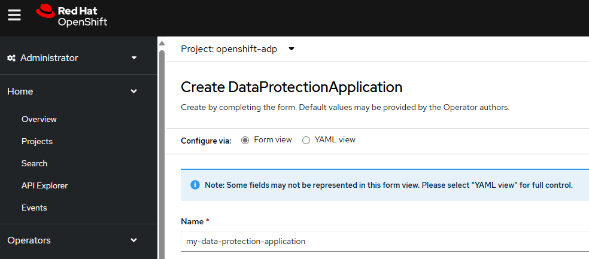This screenshot has height=259, width=589.
Task: Click the Administrator perspective gears icon
Action: (11, 58)
